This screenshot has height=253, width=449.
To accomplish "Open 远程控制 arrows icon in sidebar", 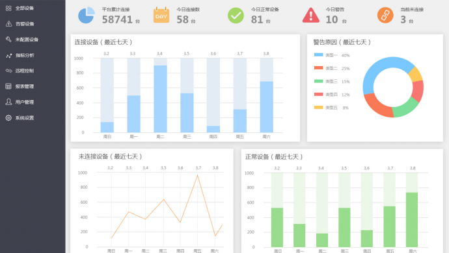I will [x=8, y=71].
